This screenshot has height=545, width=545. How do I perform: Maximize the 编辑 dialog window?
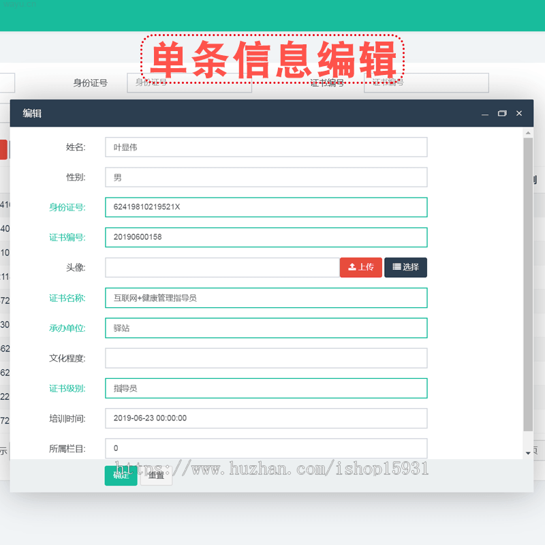502,113
